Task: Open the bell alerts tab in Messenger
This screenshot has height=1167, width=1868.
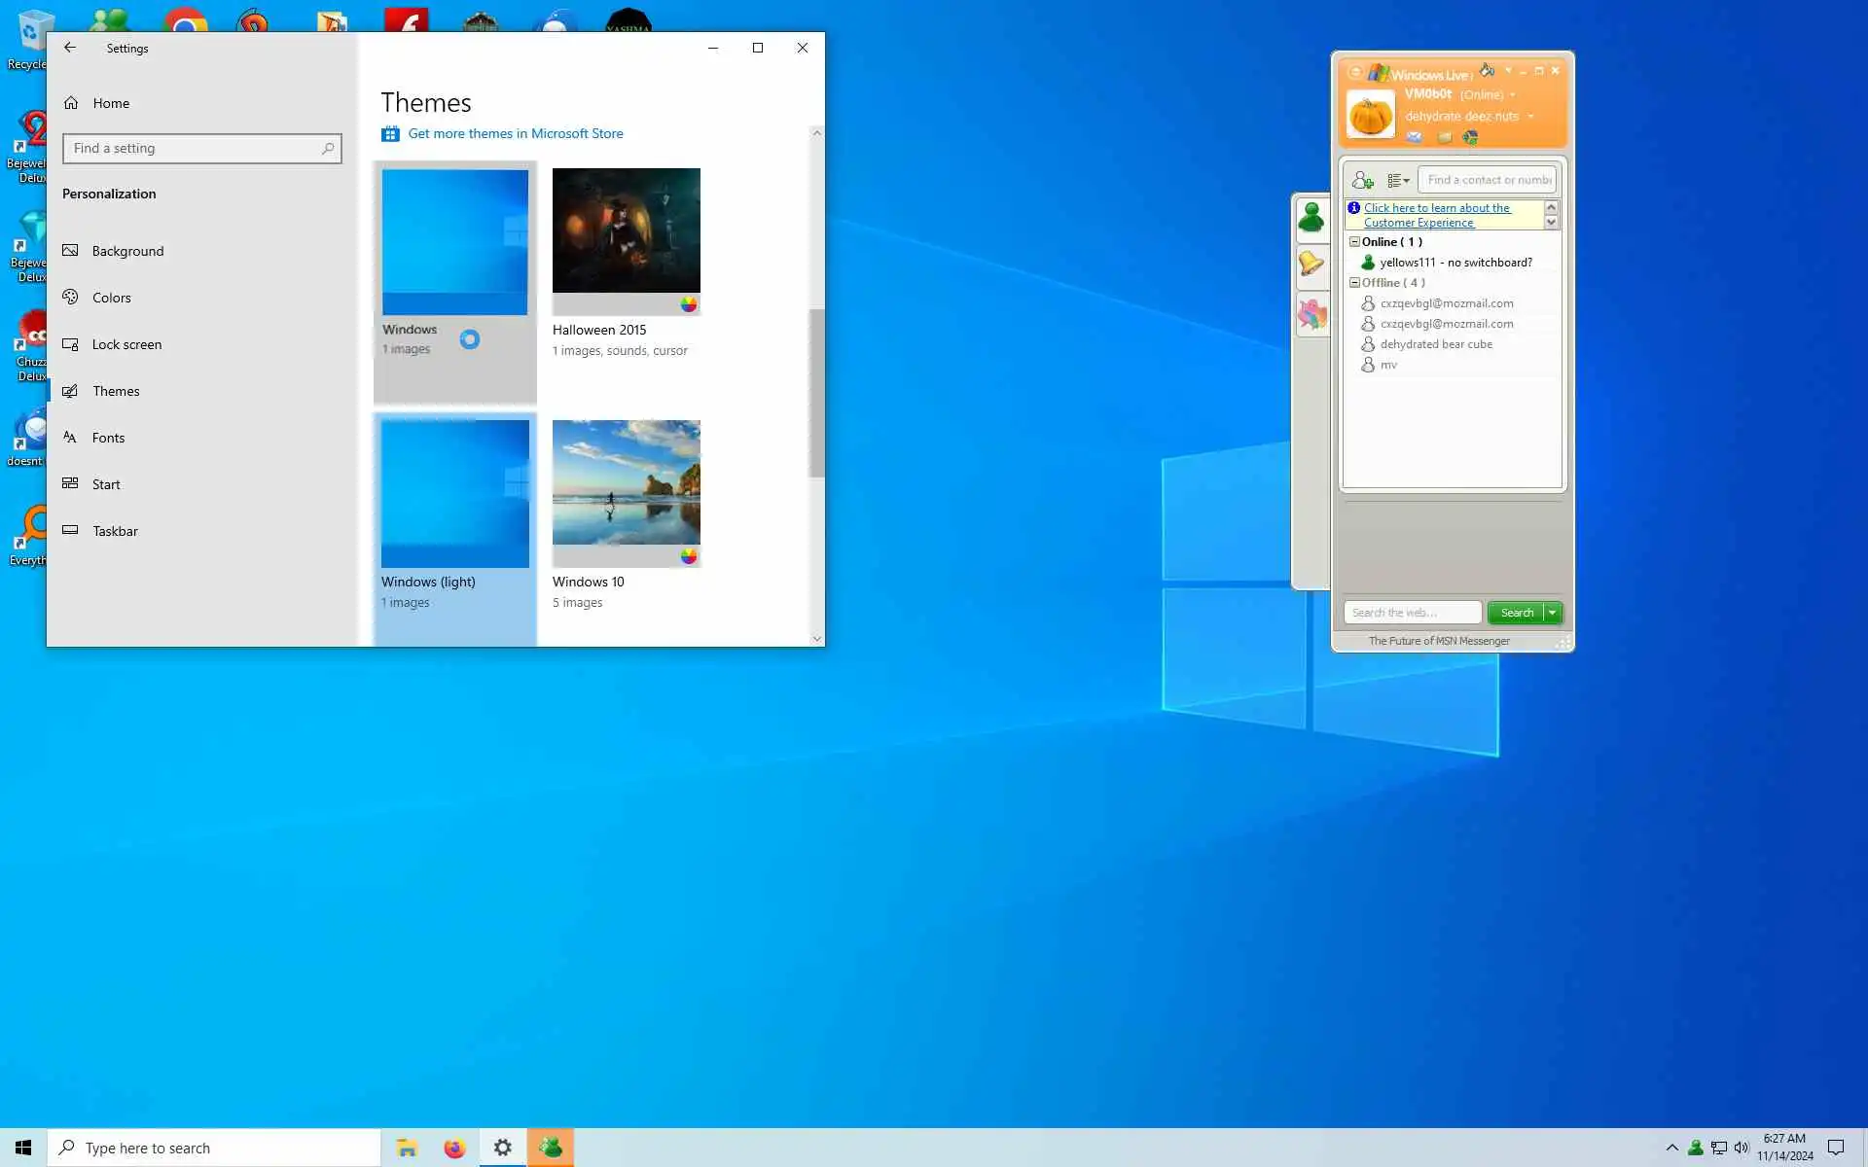Action: coord(1311,264)
